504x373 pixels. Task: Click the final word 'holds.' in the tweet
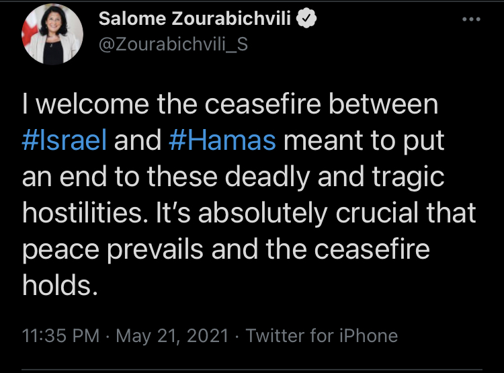point(56,286)
